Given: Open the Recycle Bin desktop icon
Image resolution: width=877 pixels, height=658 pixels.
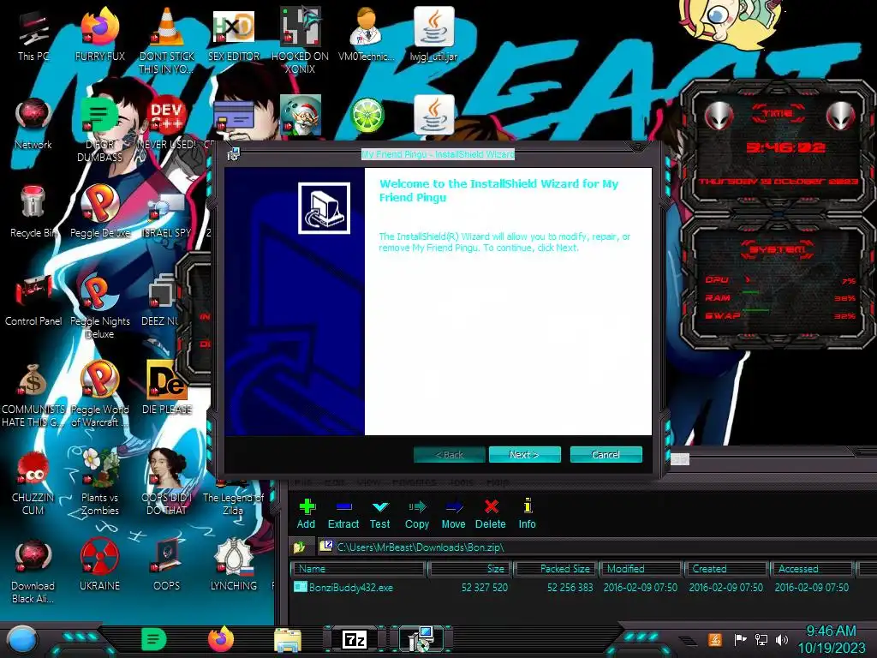Looking at the screenshot, I should (33, 212).
